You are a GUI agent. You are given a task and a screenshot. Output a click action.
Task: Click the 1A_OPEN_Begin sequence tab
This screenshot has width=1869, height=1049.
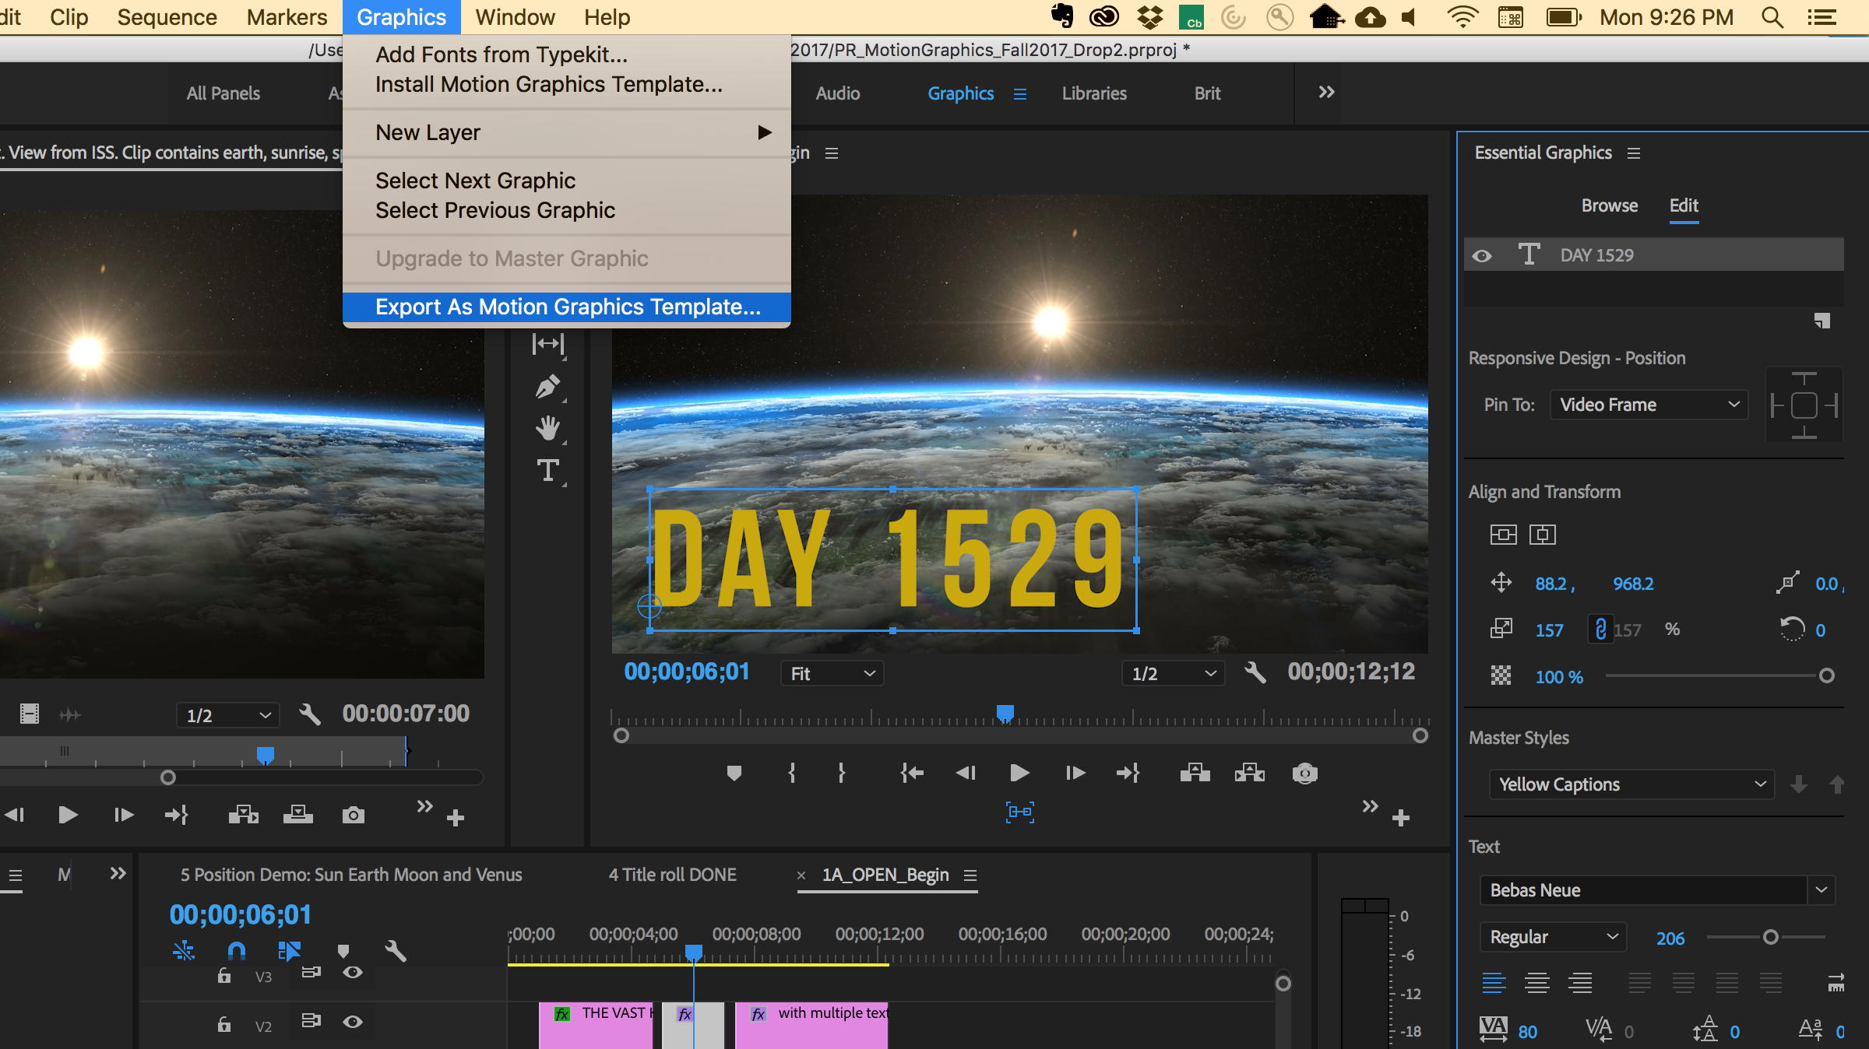click(x=883, y=873)
